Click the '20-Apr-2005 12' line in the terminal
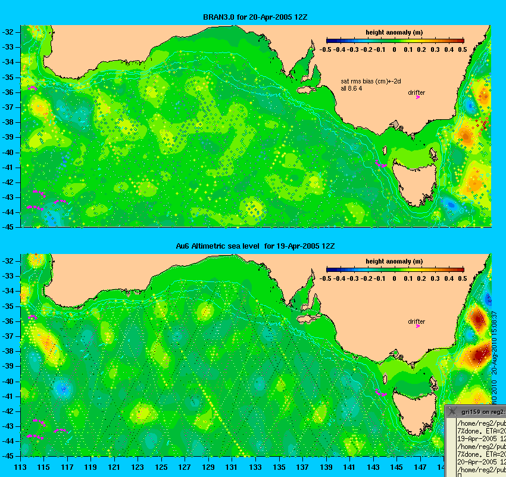This screenshot has height=477, width=506. 482,462
